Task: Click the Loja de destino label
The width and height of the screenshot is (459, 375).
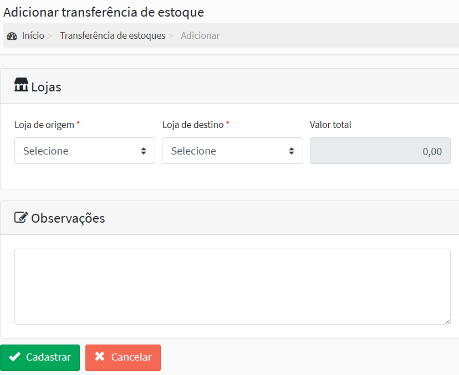Action: click(x=193, y=125)
